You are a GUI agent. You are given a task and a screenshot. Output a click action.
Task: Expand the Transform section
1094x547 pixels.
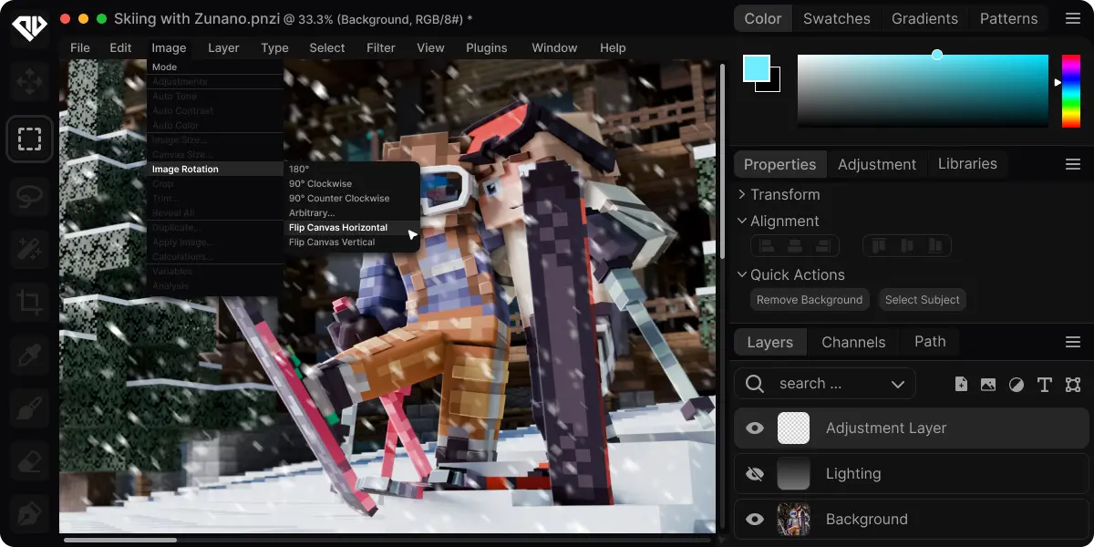coord(742,194)
